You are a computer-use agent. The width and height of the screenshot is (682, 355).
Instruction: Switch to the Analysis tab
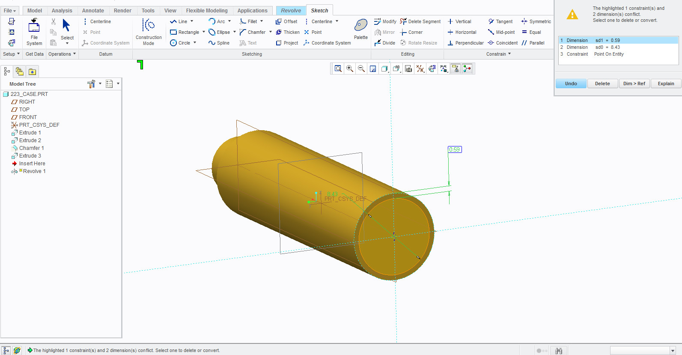(62, 11)
